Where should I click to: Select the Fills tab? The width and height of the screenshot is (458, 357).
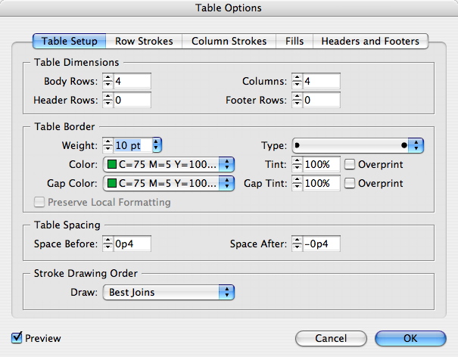pyautogui.click(x=294, y=41)
